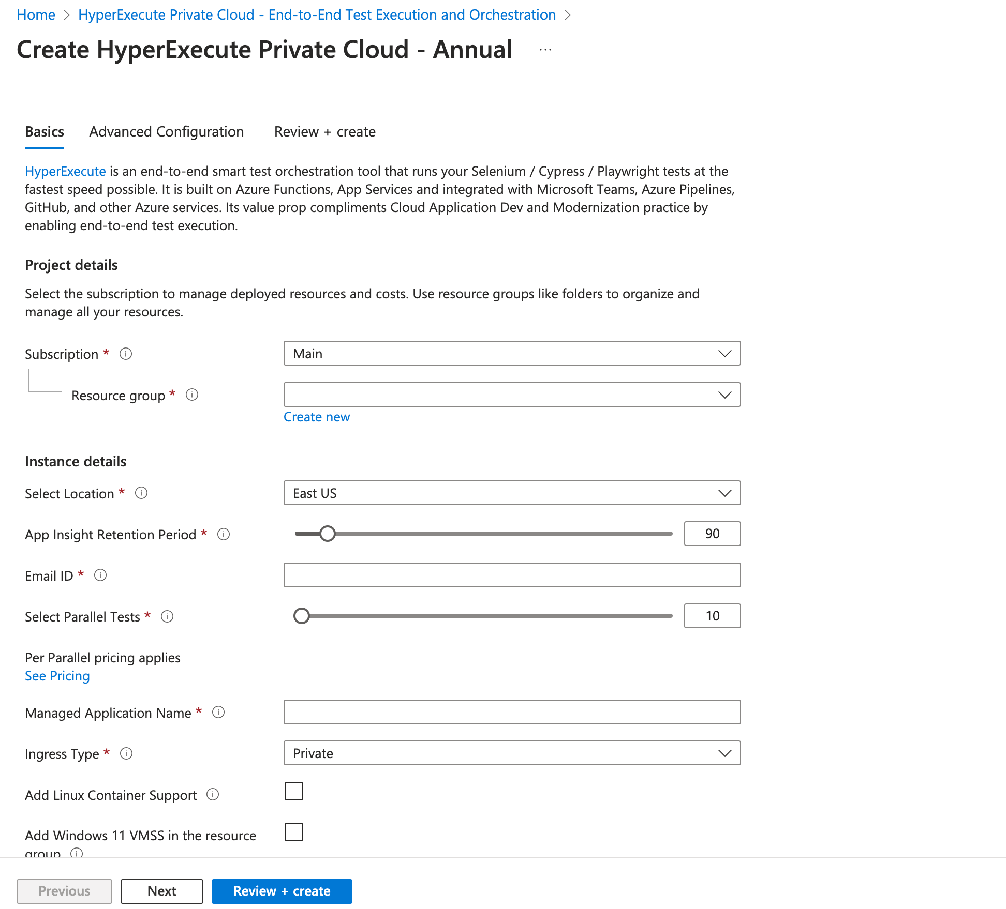
Task: Click App Insight Retention Period info icon
Action: pyautogui.click(x=224, y=534)
